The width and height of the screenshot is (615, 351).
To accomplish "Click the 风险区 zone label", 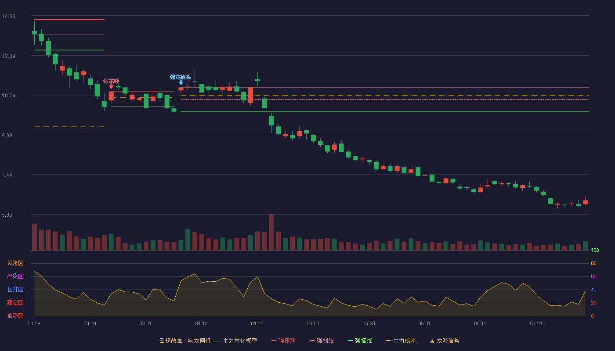I will click(x=15, y=263).
